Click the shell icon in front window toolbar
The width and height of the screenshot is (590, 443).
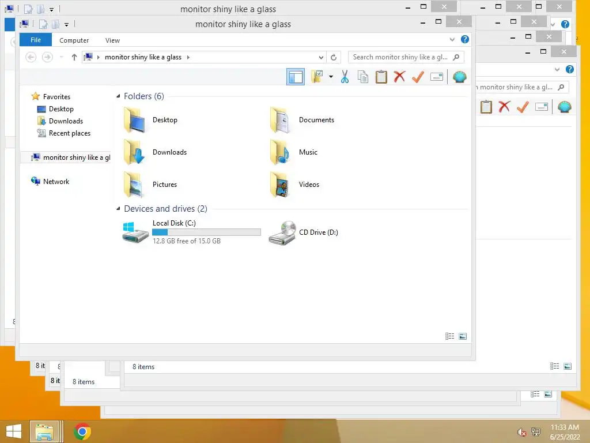(459, 77)
